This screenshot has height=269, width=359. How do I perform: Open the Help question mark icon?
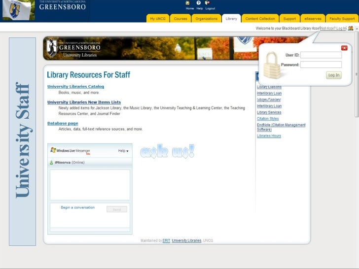tap(199, 3)
